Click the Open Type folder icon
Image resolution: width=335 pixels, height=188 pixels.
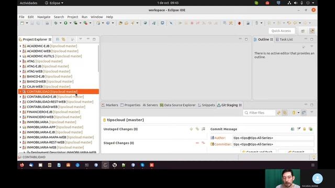tap(120, 23)
